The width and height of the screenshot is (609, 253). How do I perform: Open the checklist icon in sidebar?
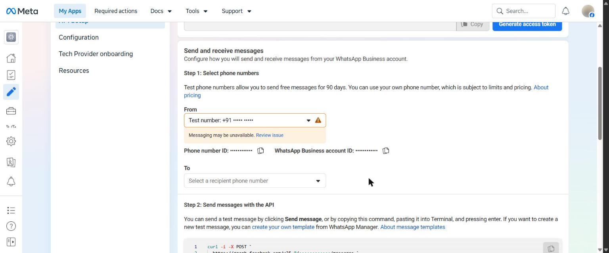click(11, 75)
